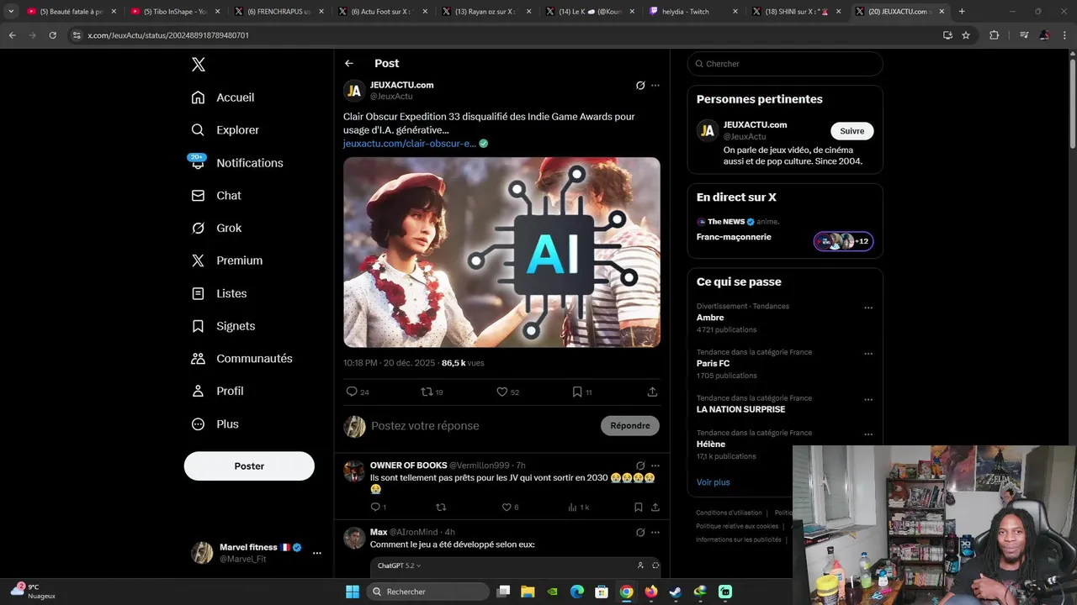Open the Chrome three-dot menu
1077x605 pixels.
[1064, 35]
